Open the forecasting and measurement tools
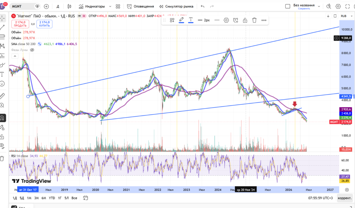Image resolution: width=355 pixels, height=208 pixels. (2, 55)
